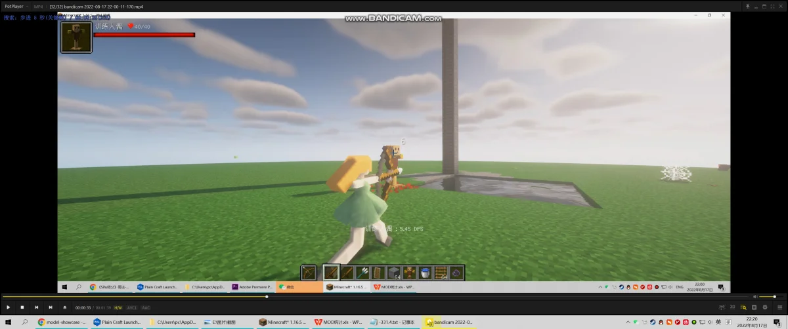Open the -331.4.txt Notepad taskbar item
The width and height of the screenshot is (788, 329).
[x=394, y=322]
